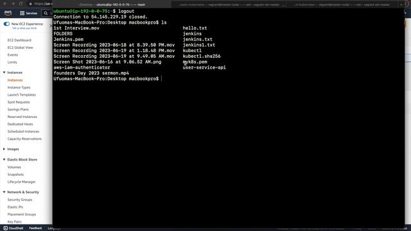
Task: Click 'Connection to 54.145.229.19 closed.' line
Action: pos(101,17)
